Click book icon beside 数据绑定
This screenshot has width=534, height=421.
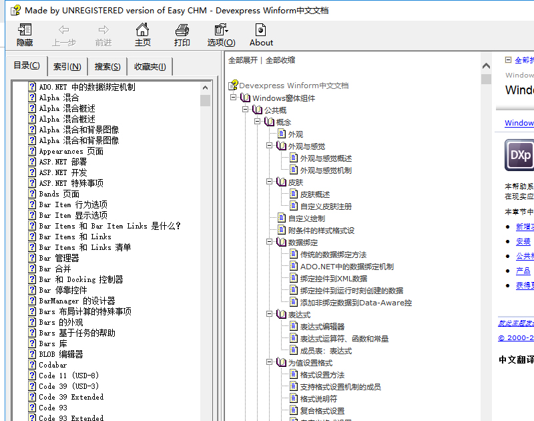(281, 242)
